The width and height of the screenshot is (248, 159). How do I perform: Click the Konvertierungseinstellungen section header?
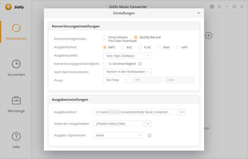pyautogui.click(x=75, y=26)
